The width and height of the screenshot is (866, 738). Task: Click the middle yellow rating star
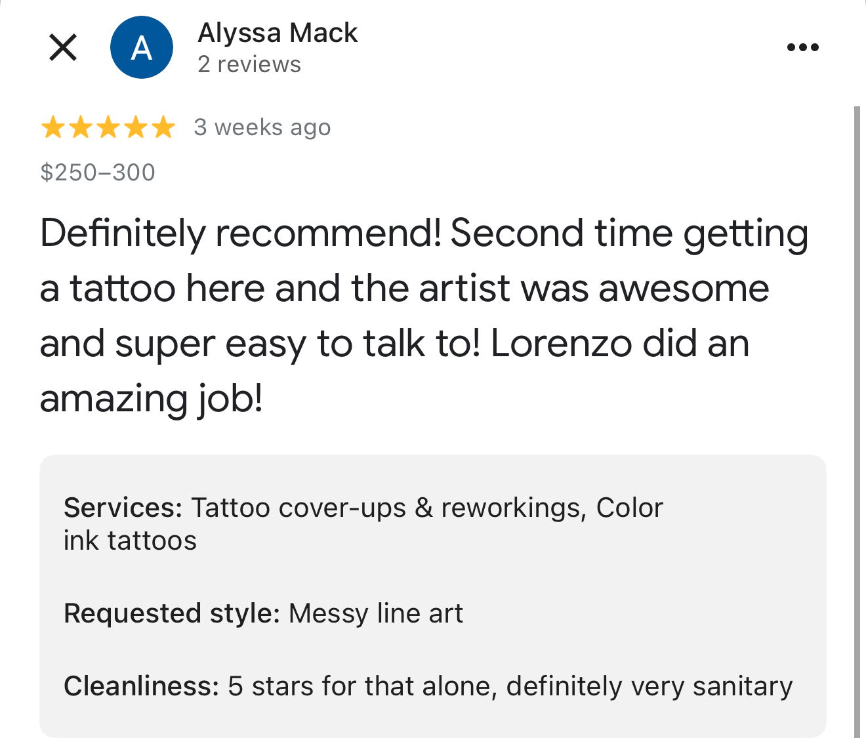point(108,127)
